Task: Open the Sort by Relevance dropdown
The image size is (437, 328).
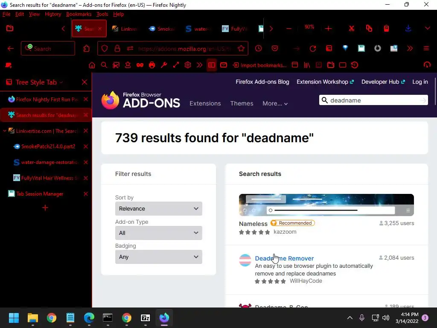Action: [159, 208]
